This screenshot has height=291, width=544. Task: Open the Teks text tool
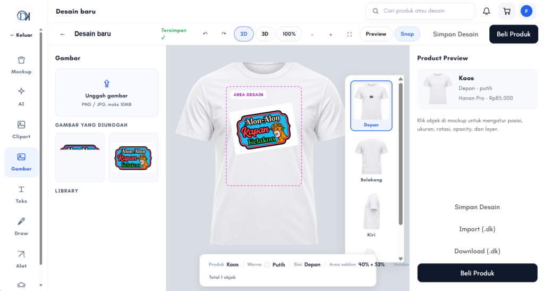(21, 195)
